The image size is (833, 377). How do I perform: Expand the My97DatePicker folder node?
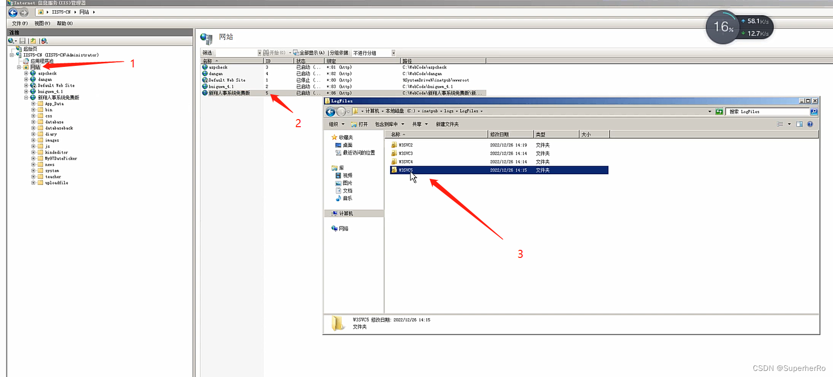click(x=33, y=159)
